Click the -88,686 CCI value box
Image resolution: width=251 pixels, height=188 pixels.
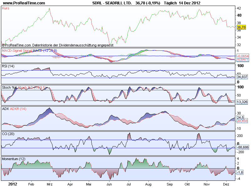click(x=243, y=147)
